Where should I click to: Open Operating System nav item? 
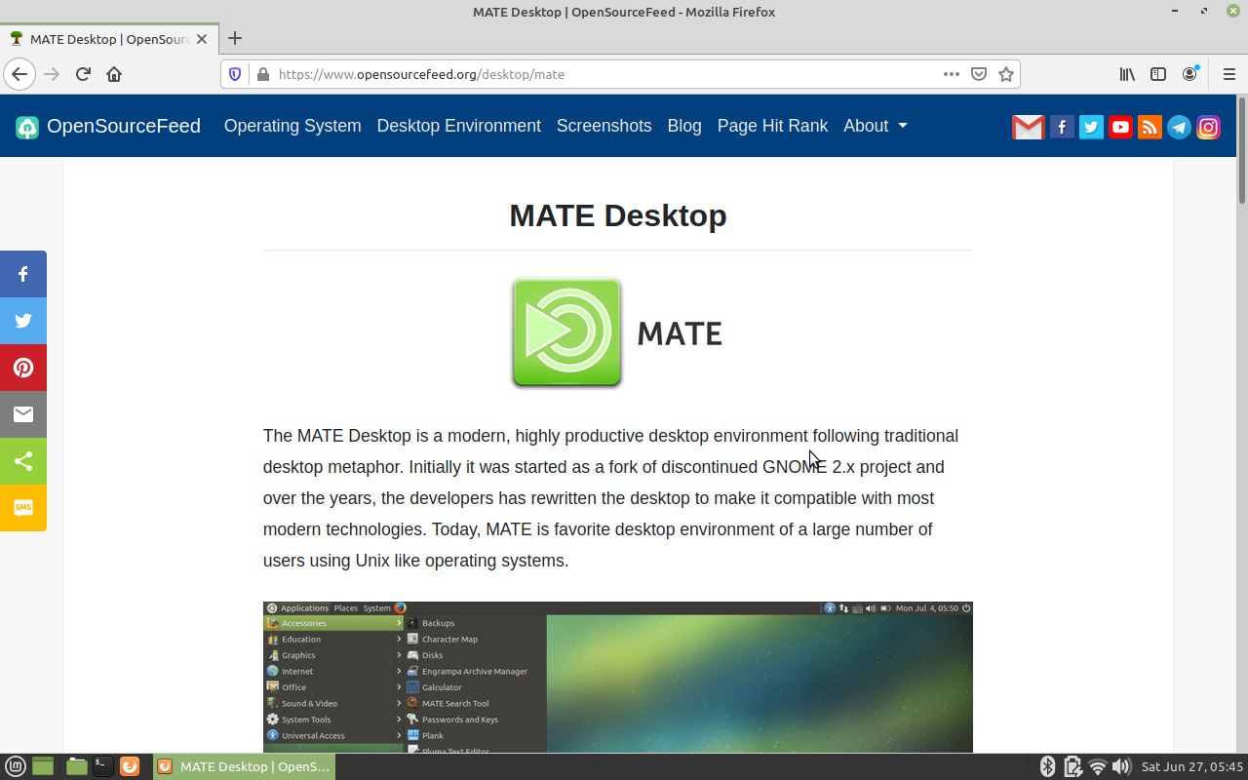pos(292,126)
